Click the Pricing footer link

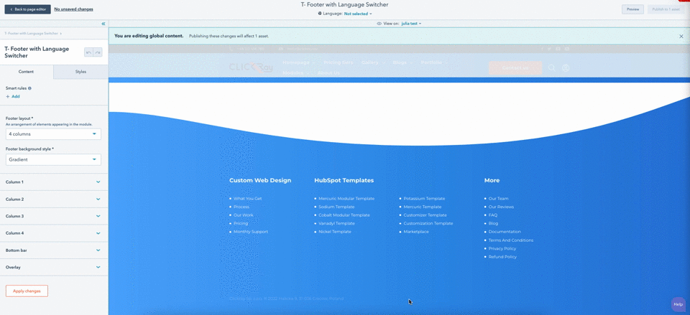pyautogui.click(x=241, y=224)
